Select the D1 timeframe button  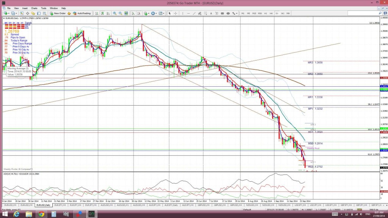[277, 13]
